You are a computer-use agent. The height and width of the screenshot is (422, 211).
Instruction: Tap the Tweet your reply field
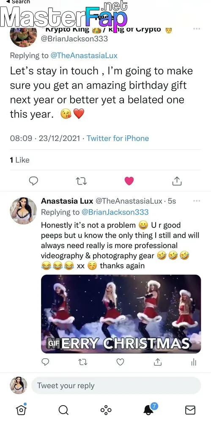(x=116, y=385)
